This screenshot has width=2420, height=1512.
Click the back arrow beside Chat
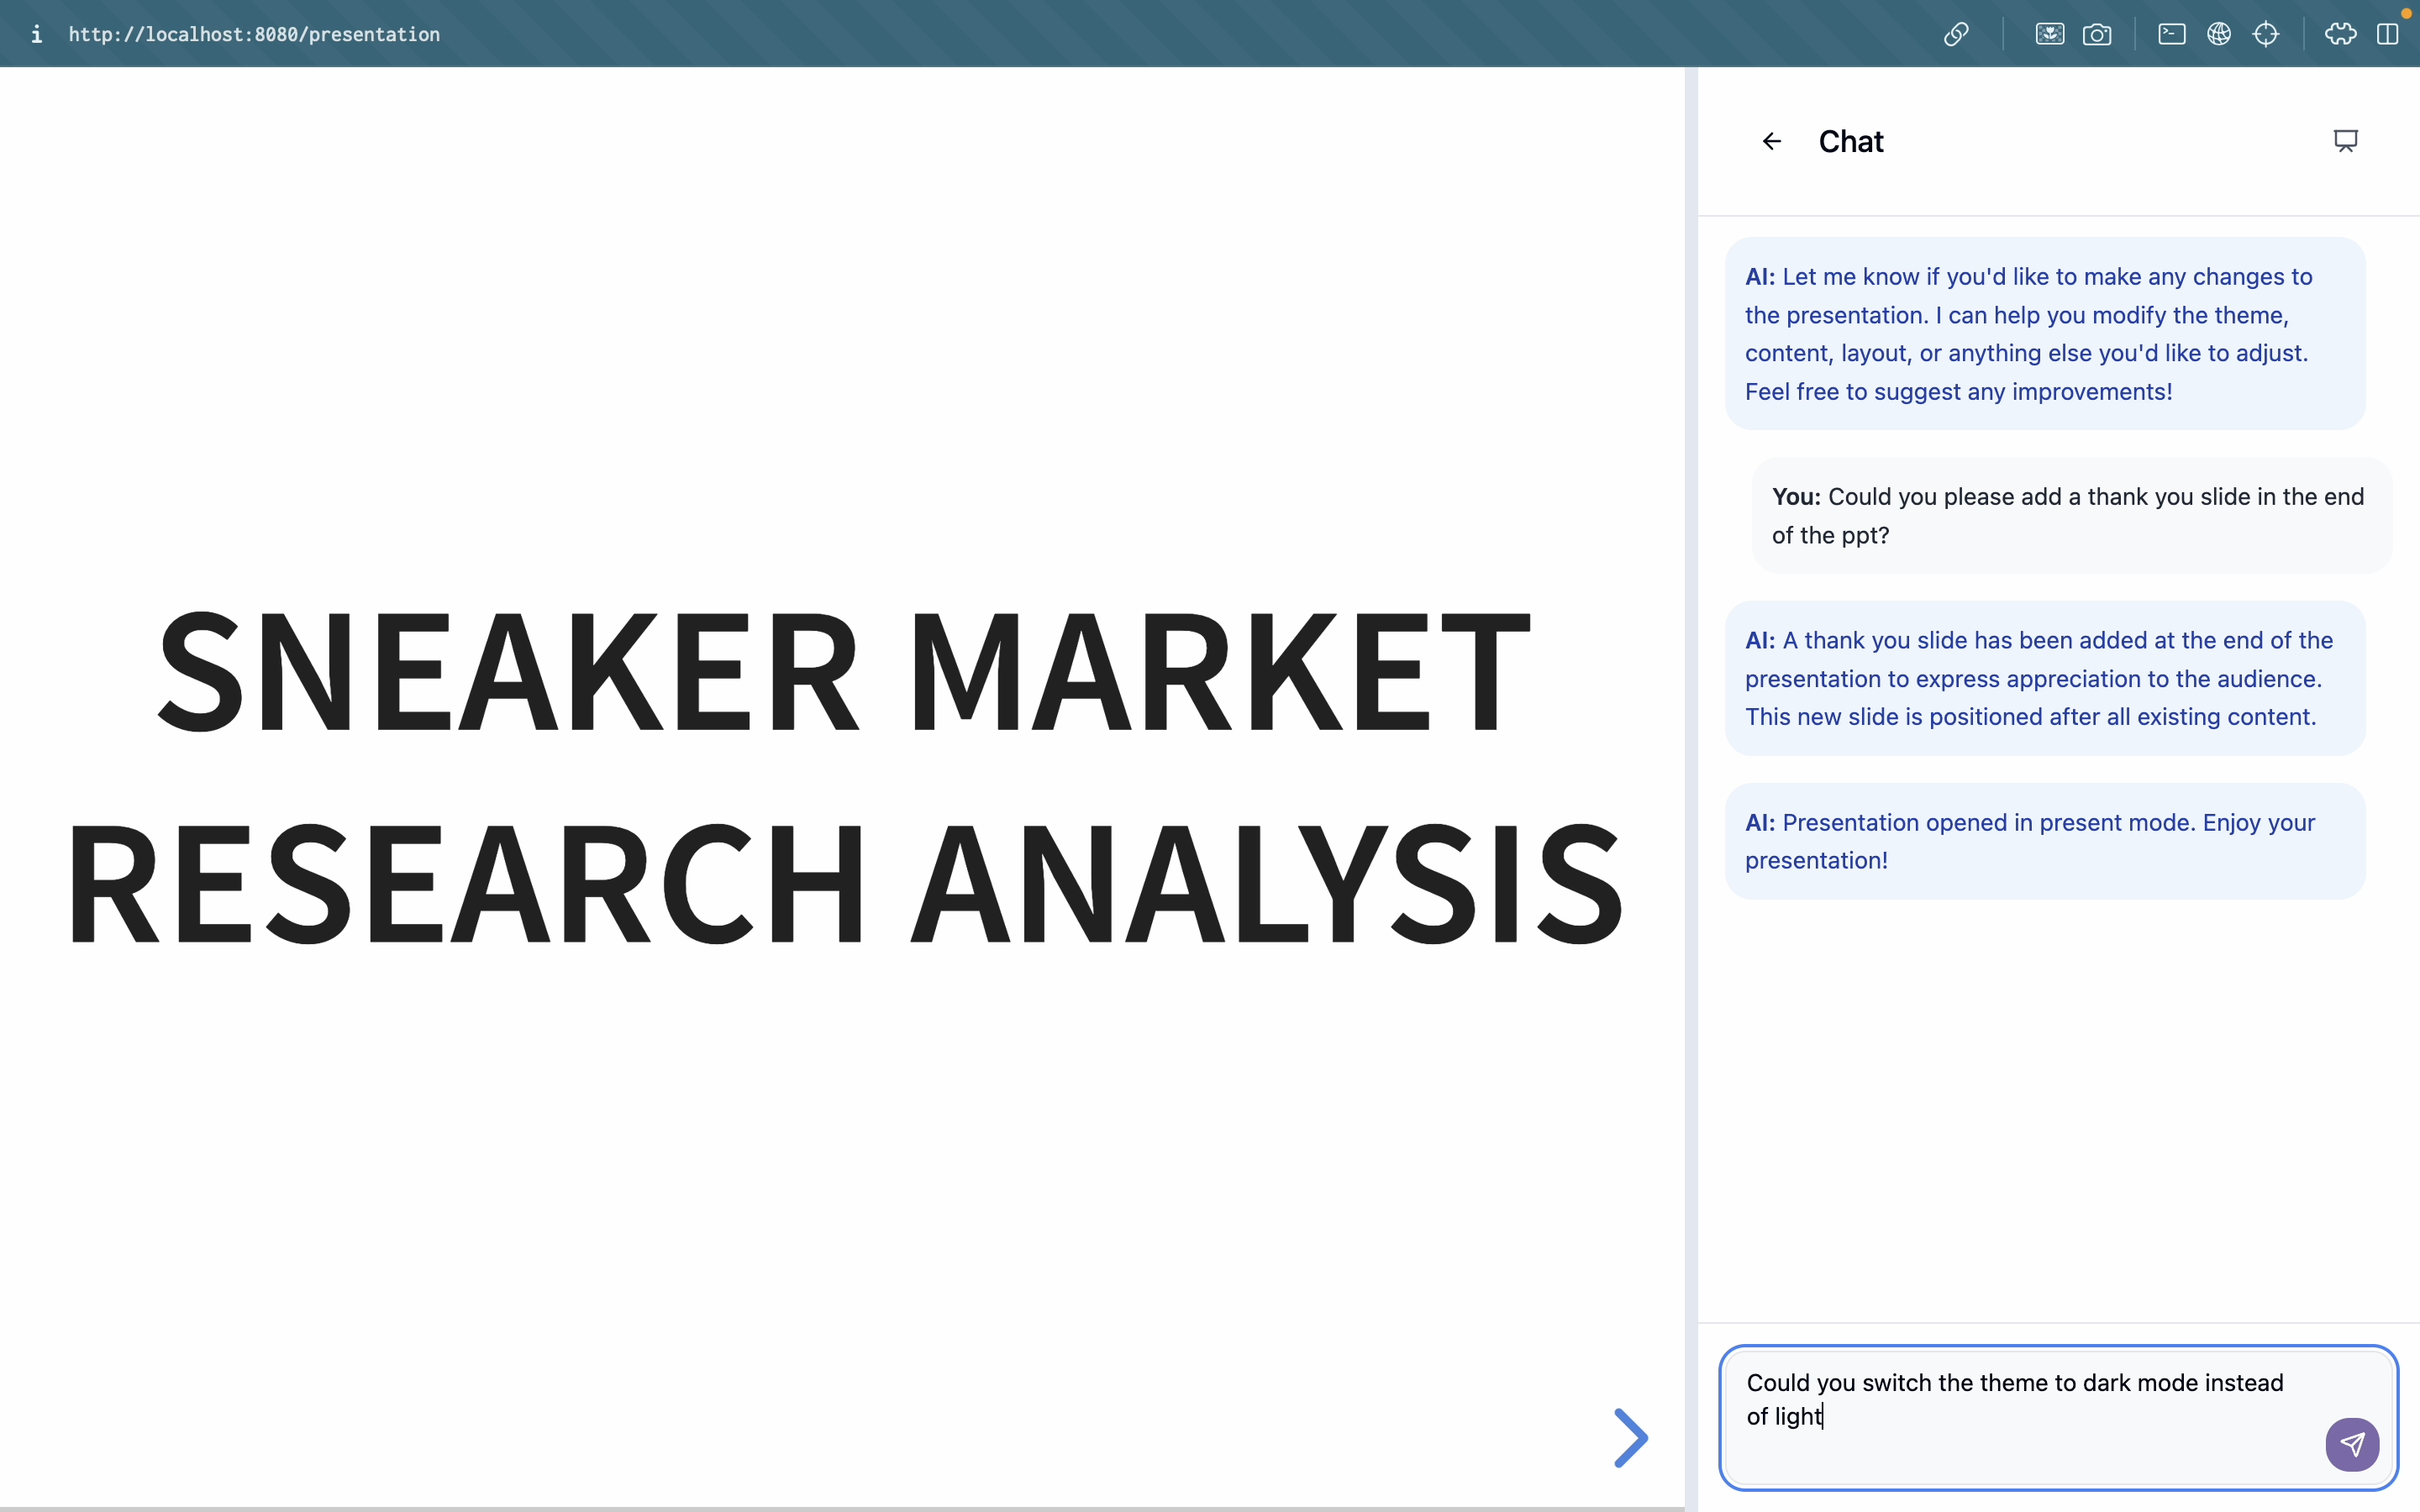point(1771,141)
